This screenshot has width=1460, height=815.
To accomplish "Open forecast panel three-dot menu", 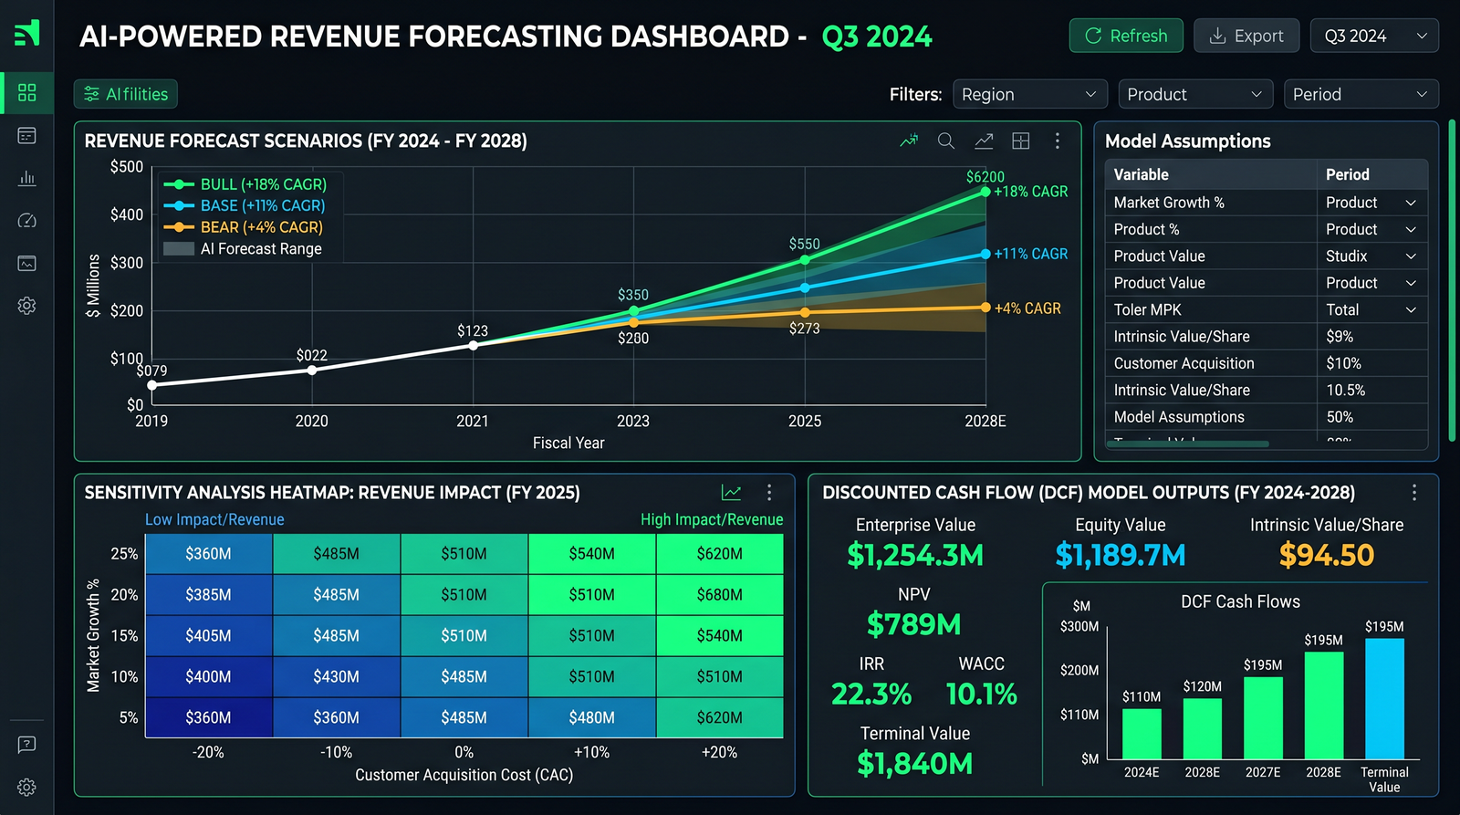I will point(1058,141).
